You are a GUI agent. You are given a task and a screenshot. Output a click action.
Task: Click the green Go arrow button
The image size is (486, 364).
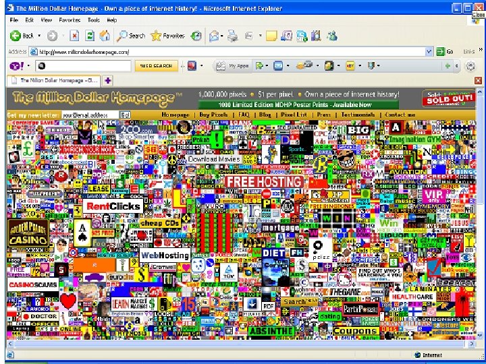(x=440, y=52)
